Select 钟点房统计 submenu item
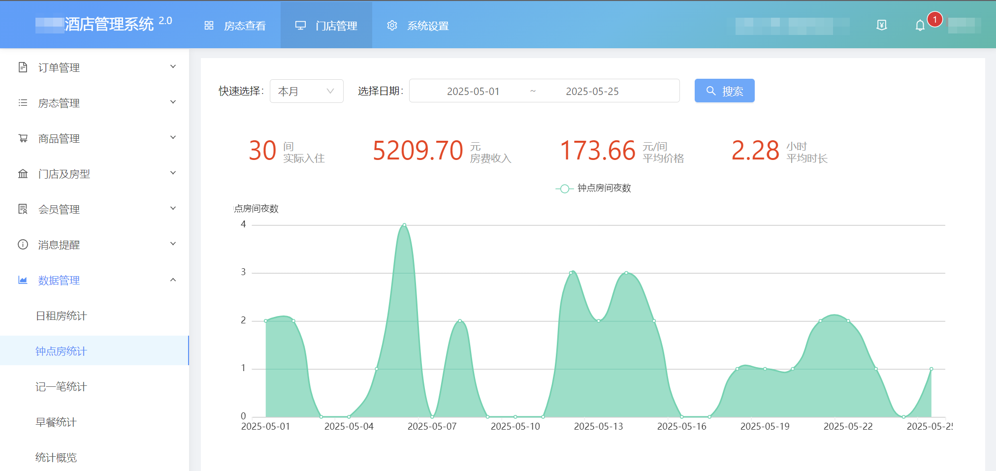The height and width of the screenshot is (471, 996). click(94, 351)
